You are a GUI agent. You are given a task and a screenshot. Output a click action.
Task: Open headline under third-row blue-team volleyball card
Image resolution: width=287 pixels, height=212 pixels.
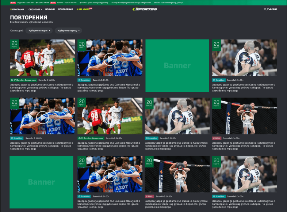(x=109, y=204)
